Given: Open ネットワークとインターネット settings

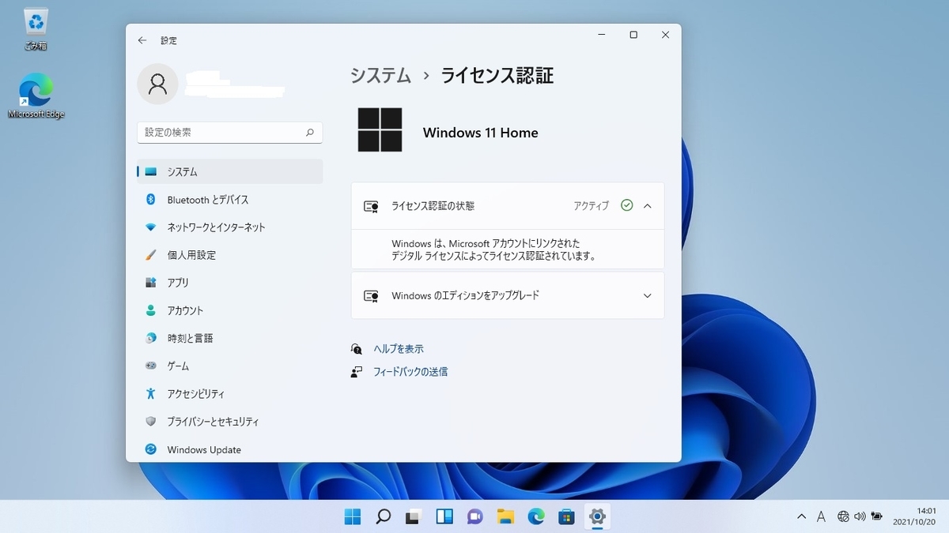Looking at the screenshot, I should 230,227.
